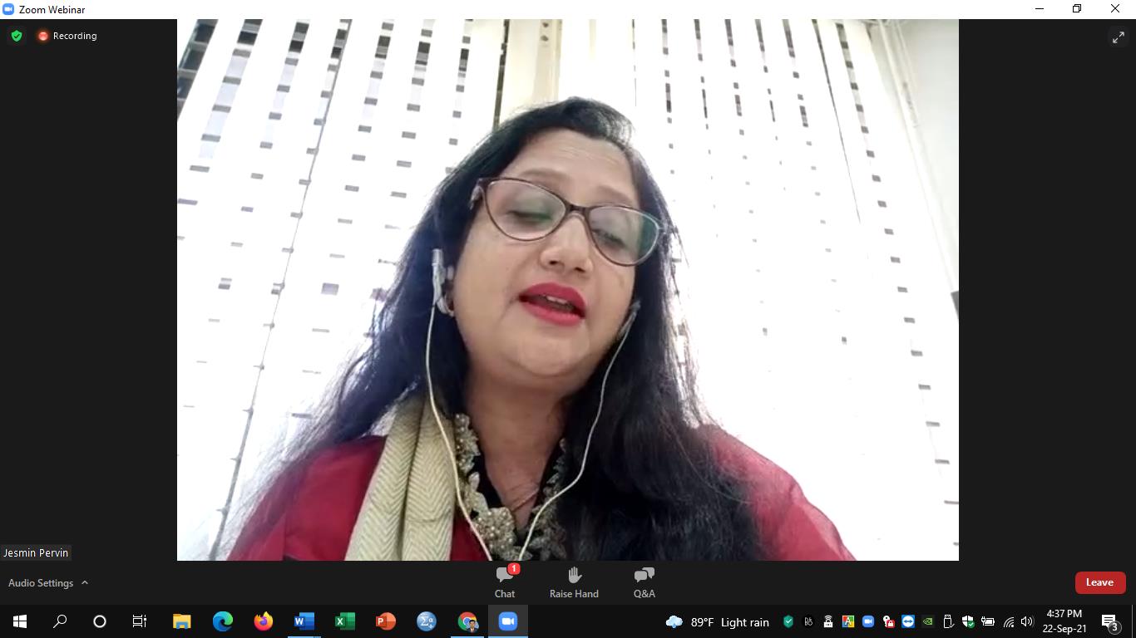
Task: Open the Windows Start menu
Action: pos(20,621)
